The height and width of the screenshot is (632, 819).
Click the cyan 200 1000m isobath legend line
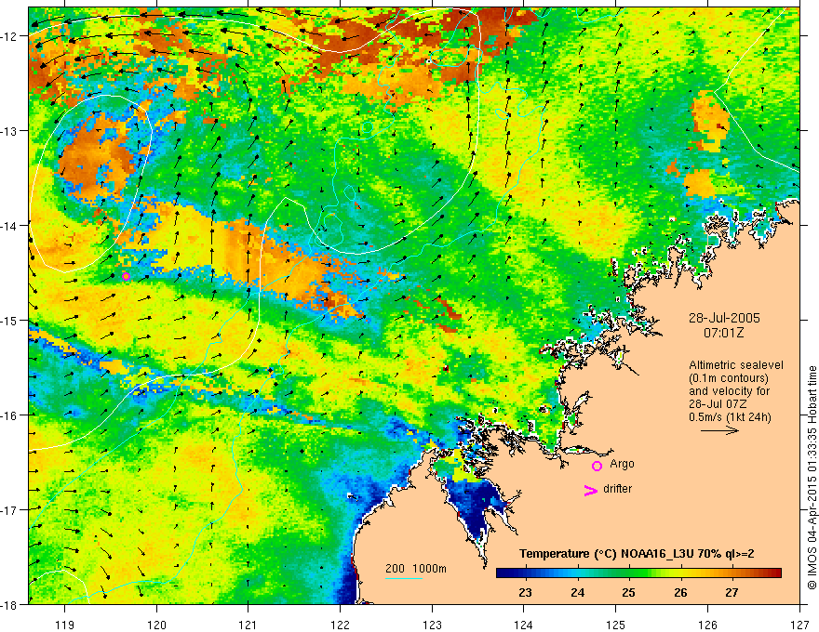pyautogui.click(x=404, y=578)
